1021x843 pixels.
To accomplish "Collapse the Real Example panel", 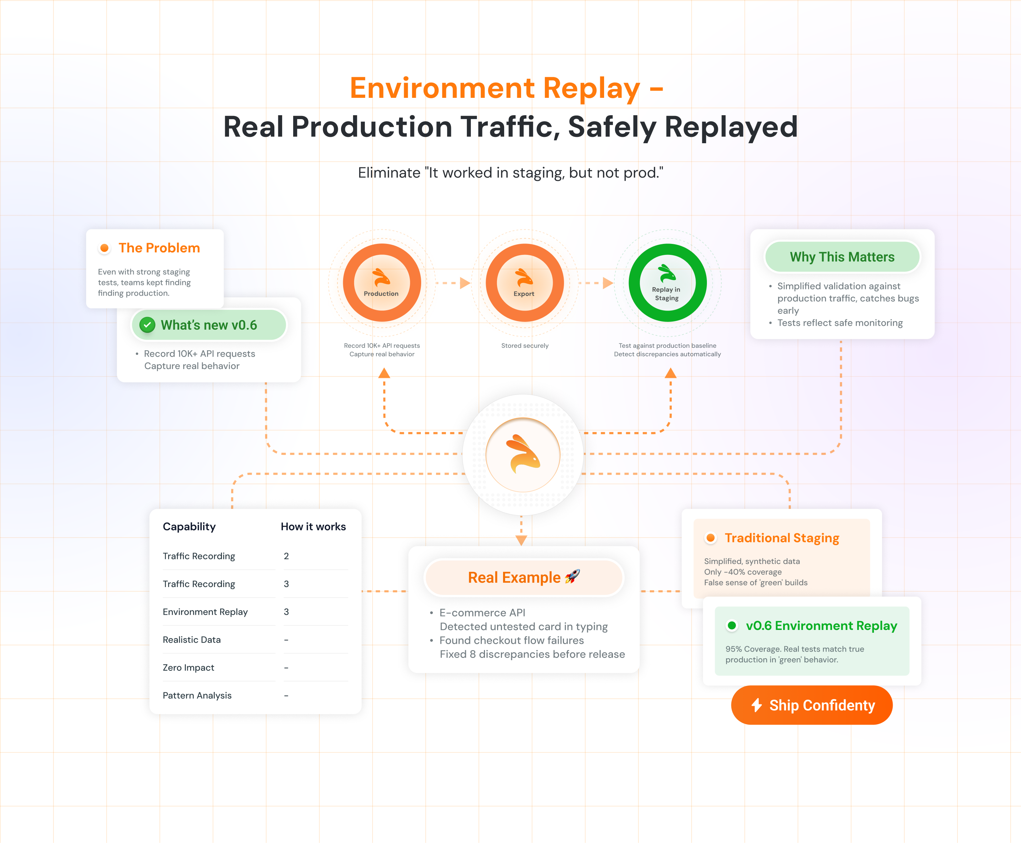I will (524, 577).
